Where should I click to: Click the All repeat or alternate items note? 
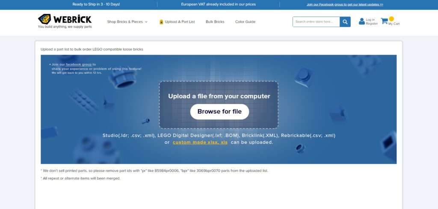pyautogui.click(x=80, y=178)
